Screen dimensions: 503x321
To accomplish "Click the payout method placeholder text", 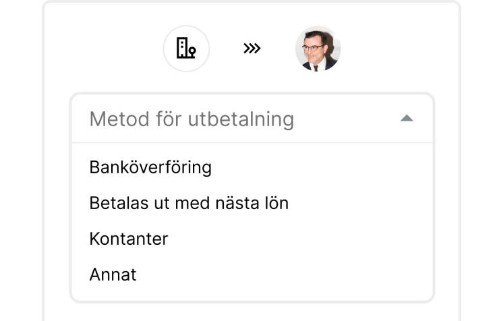I will (191, 119).
